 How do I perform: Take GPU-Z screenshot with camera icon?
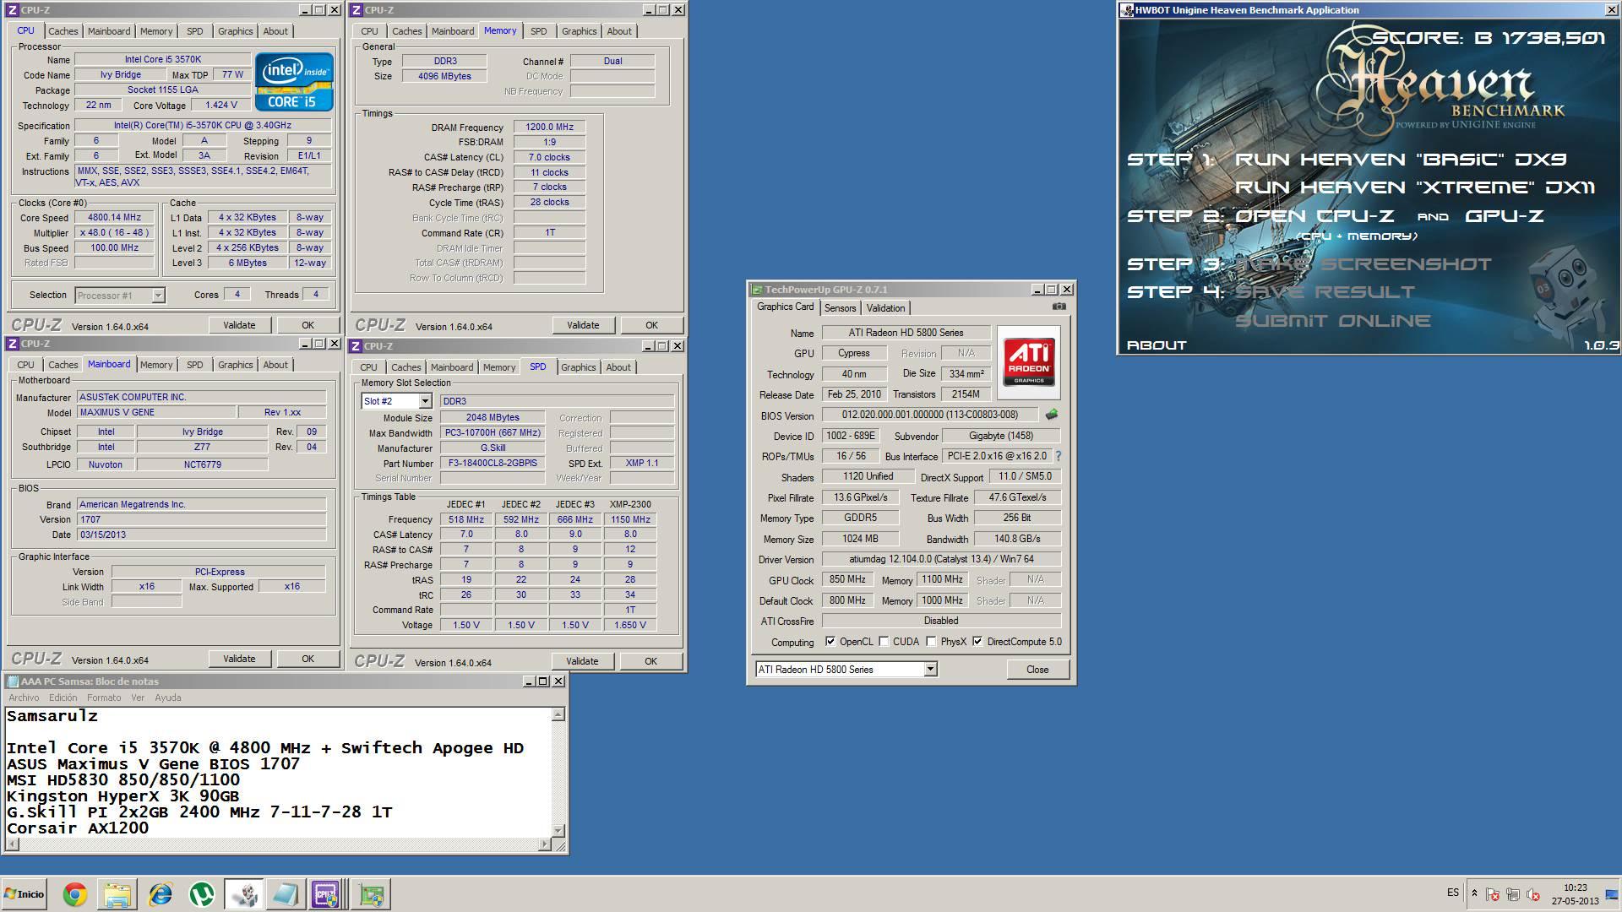pyautogui.click(x=1059, y=307)
